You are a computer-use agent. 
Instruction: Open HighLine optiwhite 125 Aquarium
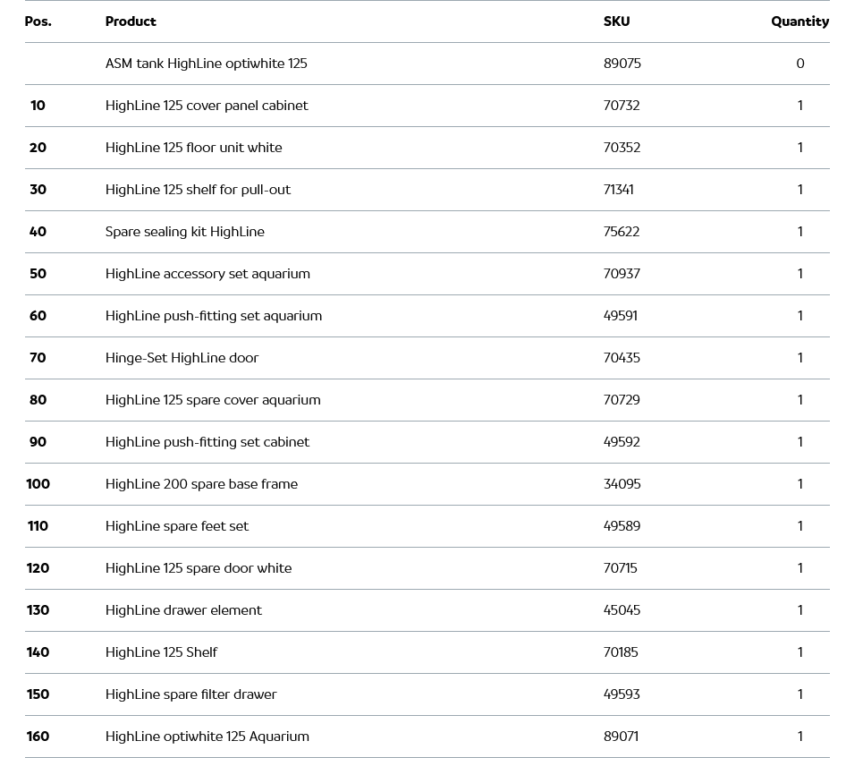coord(207,737)
